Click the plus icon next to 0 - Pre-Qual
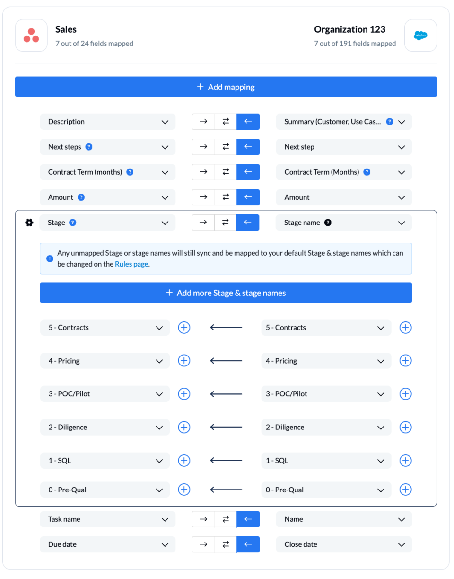454x579 pixels. click(x=184, y=490)
